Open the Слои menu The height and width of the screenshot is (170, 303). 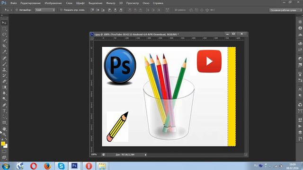click(69, 3)
